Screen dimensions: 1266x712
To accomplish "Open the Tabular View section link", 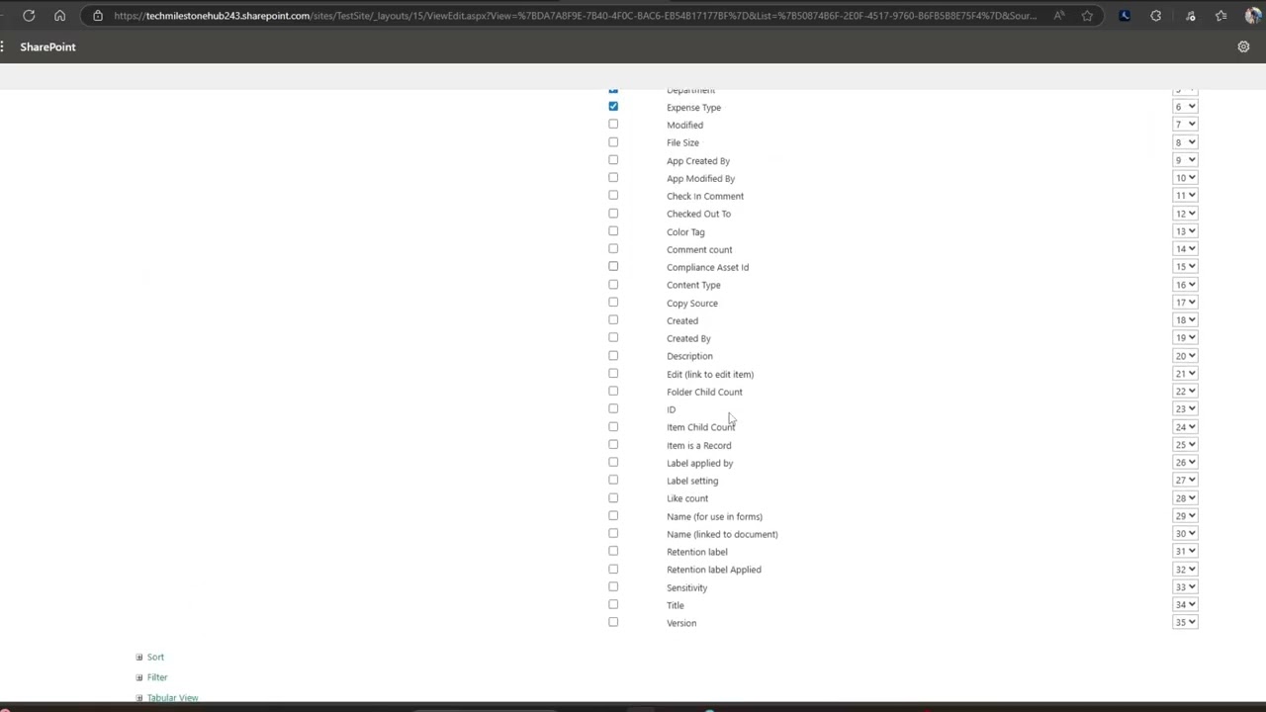I will (173, 698).
